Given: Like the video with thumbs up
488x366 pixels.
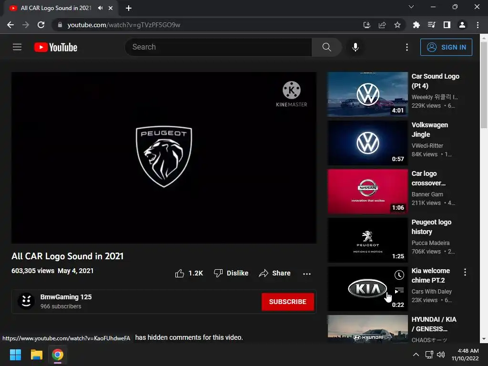Looking at the screenshot, I should click(189, 273).
